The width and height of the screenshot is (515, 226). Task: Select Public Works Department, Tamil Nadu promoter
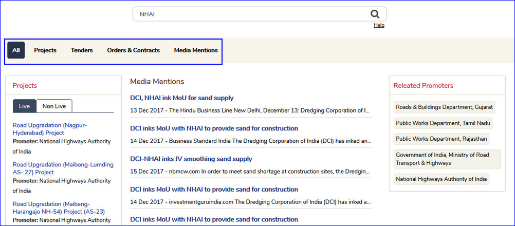pos(443,123)
